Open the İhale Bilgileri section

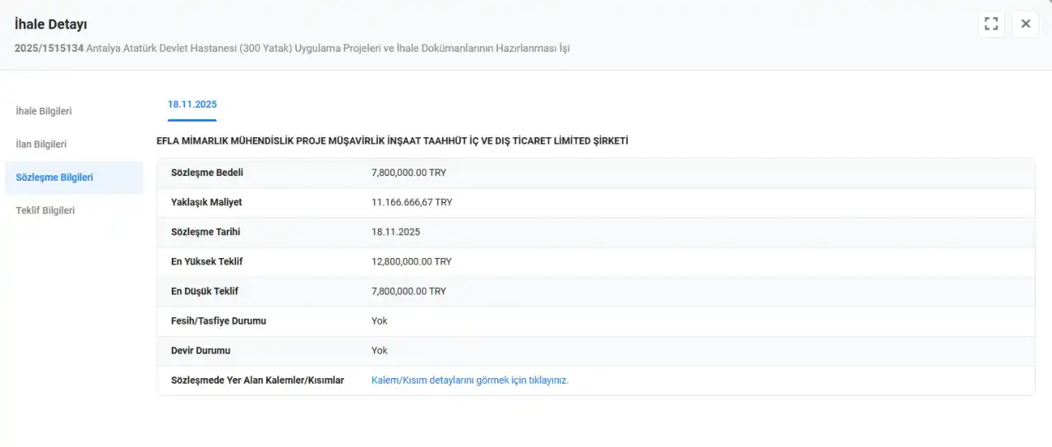coord(44,111)
